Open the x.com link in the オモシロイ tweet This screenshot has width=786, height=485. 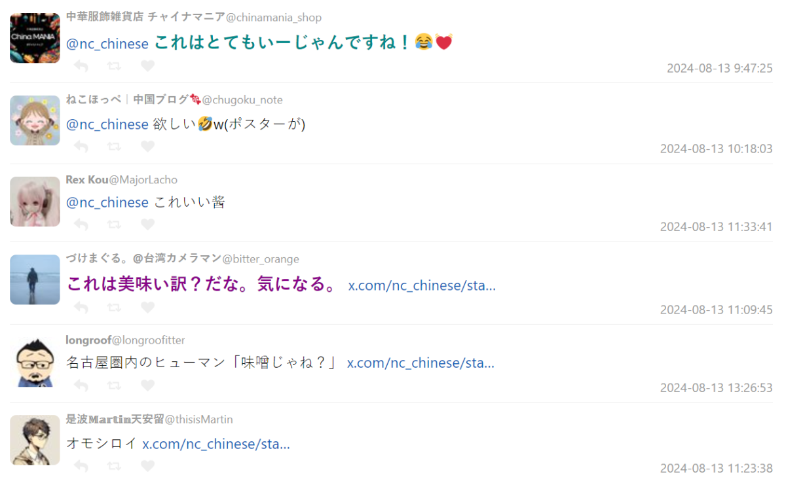click(216, 444)
